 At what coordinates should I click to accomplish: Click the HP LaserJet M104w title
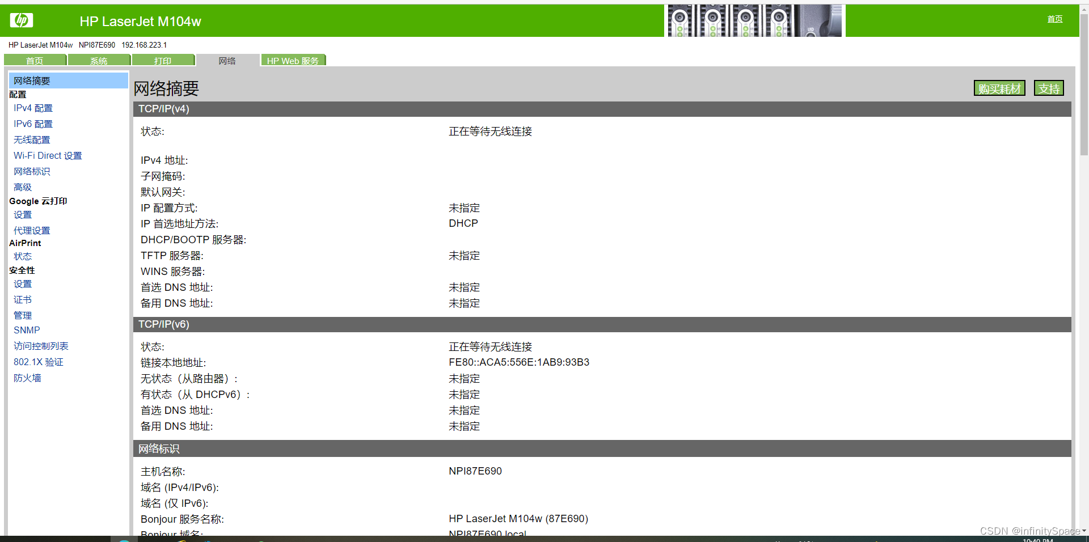click(140, 22)
